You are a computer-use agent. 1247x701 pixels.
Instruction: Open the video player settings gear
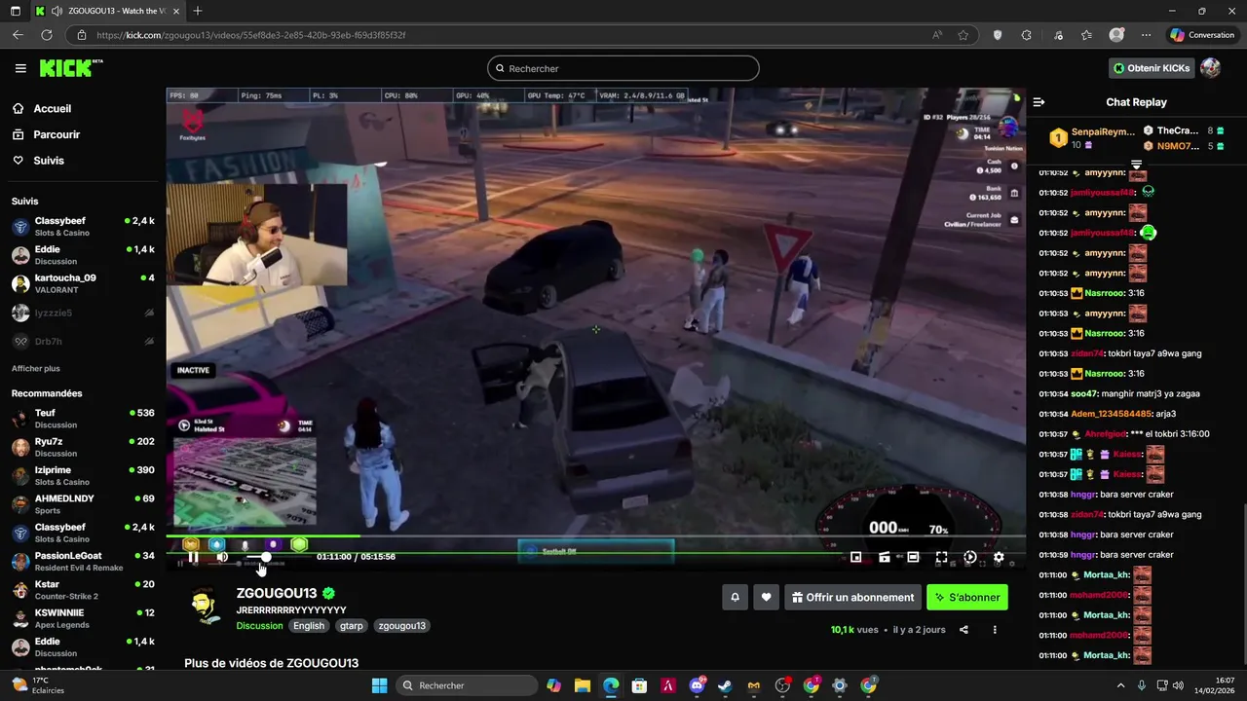[x=999, y=557]
